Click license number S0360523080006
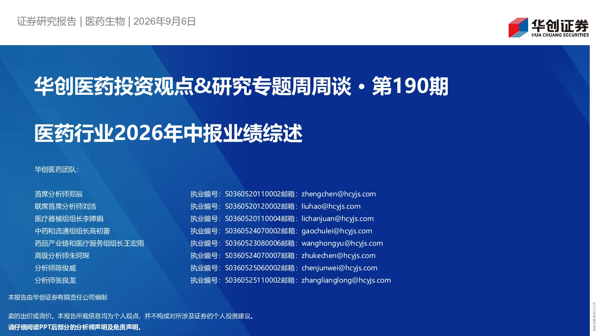The image size is (598, 336). pyautogui.click(x=253, y=243)
